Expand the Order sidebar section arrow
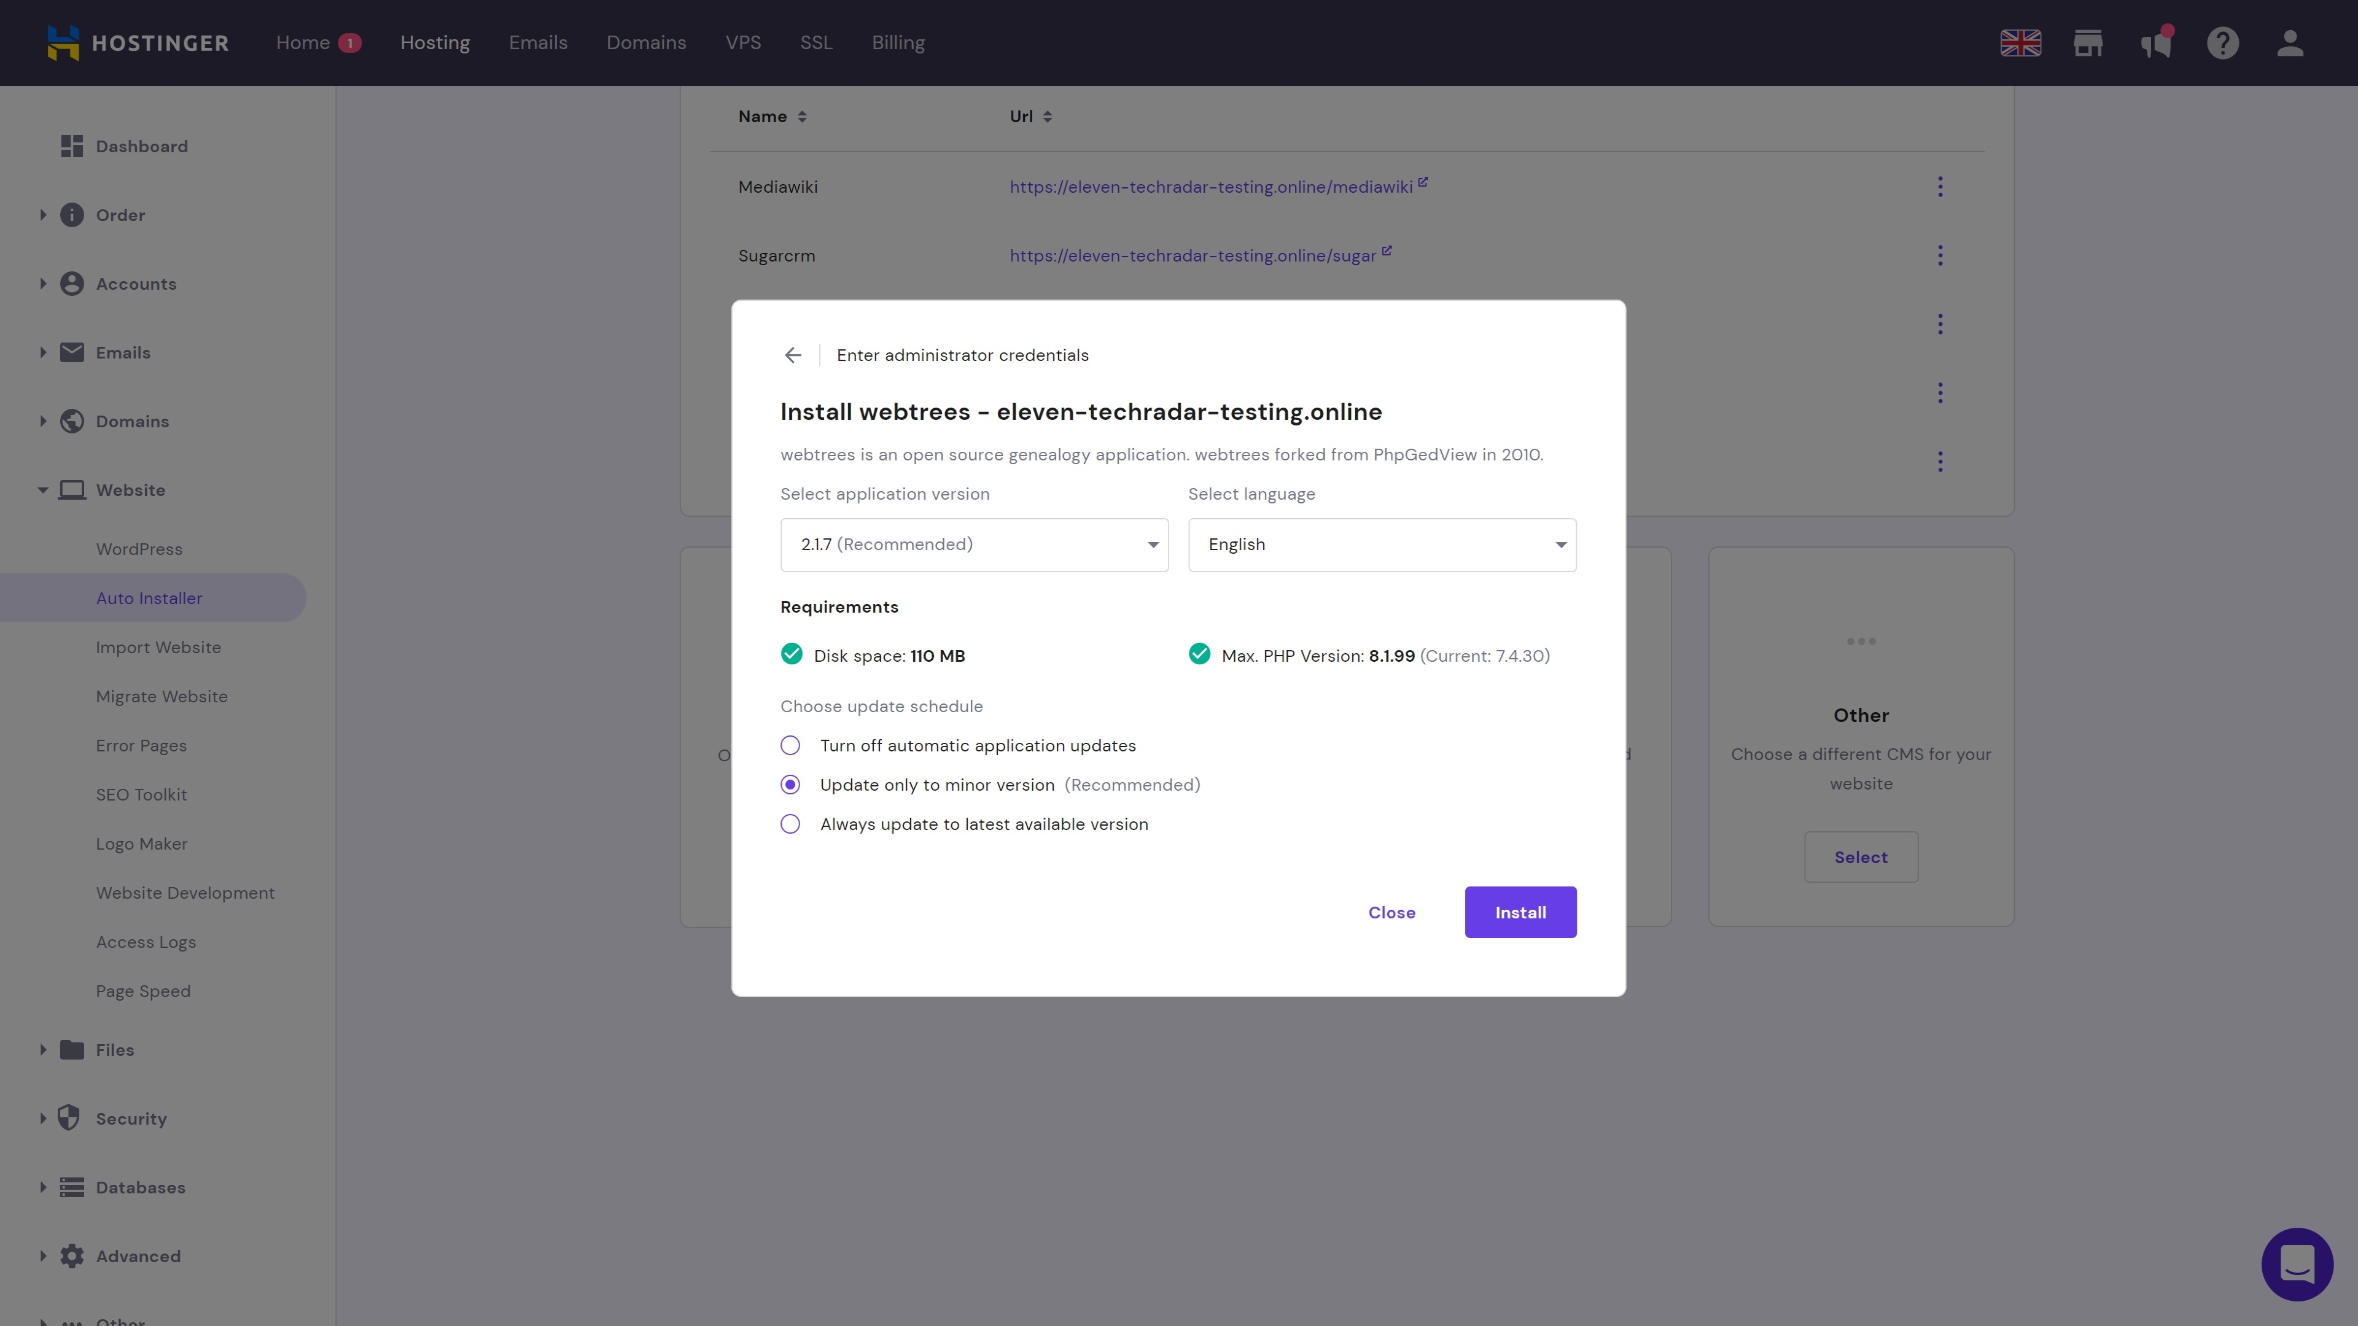Image resolution: width=2358 pixels, height=1326 pixels. click(x=43, y=215)
